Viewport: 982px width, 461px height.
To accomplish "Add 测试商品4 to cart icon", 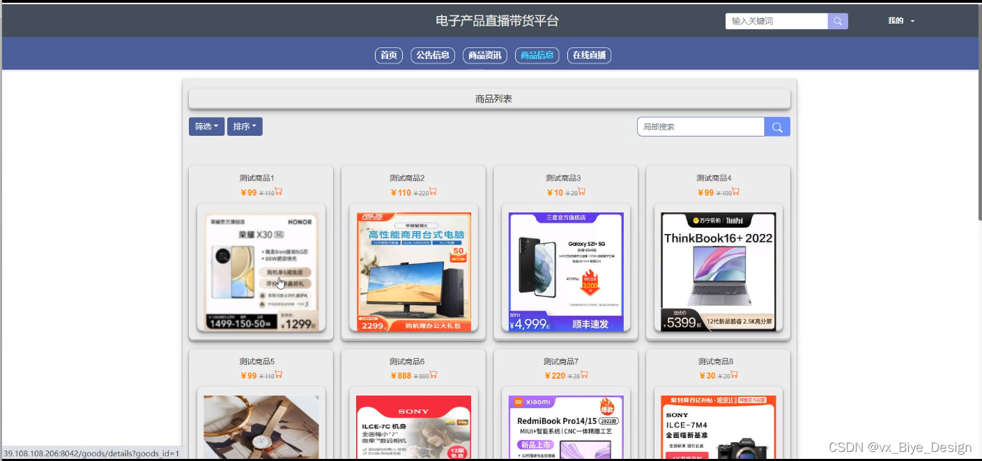I will (x=735, y=192).
